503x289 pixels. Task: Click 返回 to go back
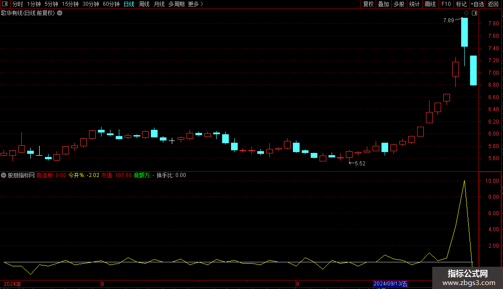493,4
